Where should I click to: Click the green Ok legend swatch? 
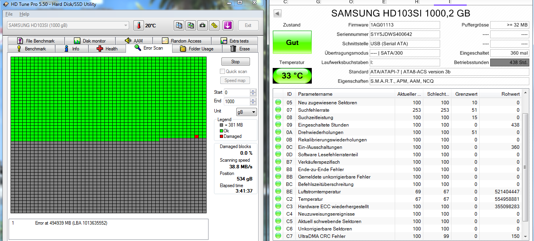point(221,131)
